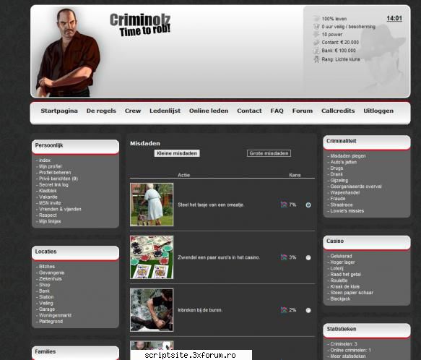Click the rank person icon beside Rang
421x360 pixels.
[316, 59]
